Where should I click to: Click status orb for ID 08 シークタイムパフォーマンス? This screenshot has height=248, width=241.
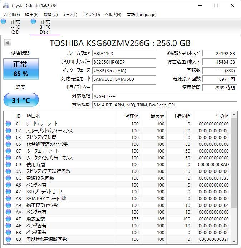tap(8, 158)
